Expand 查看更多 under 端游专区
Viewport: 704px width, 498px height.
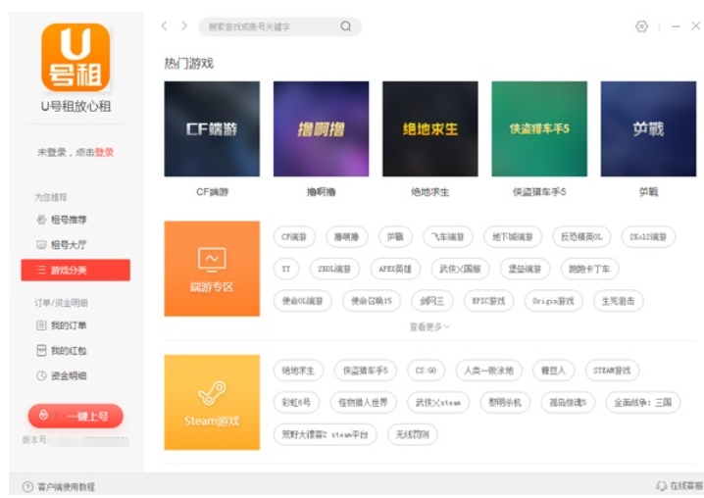429,326
